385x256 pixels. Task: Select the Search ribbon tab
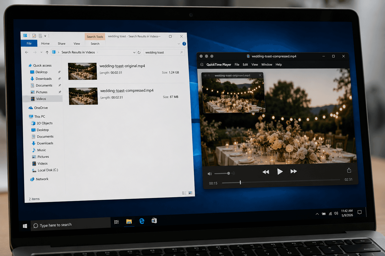tap(95, 43)
